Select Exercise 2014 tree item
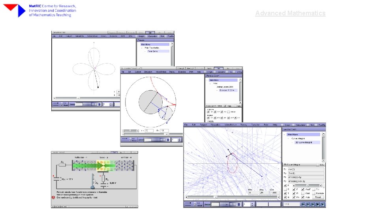This screenshot has height=213, width=379. tap(228, 90)
